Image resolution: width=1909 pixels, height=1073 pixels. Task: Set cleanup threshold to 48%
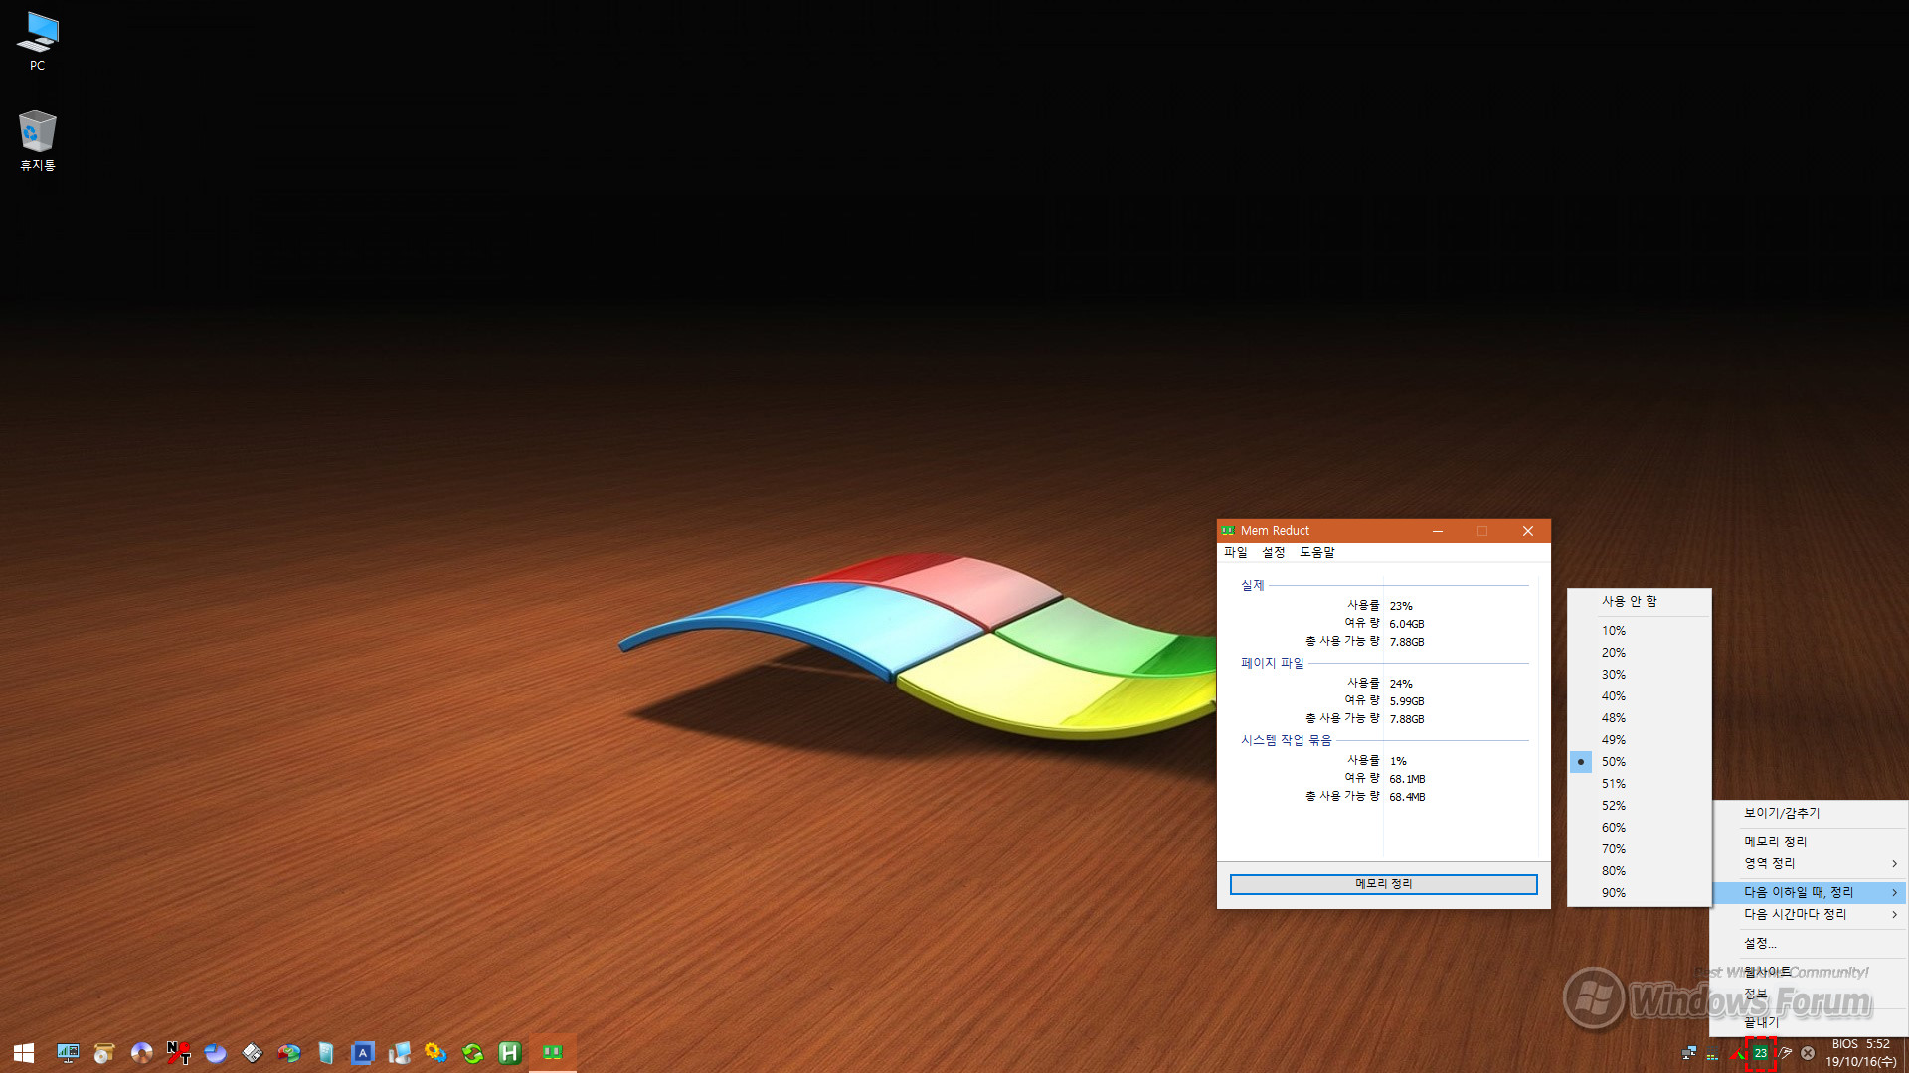tap(1639, 718)
